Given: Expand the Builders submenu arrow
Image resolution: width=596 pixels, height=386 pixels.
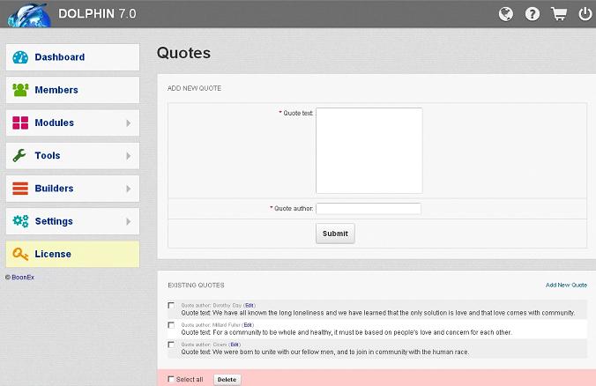Looking at the screenshot, I should tap(129, 189).
